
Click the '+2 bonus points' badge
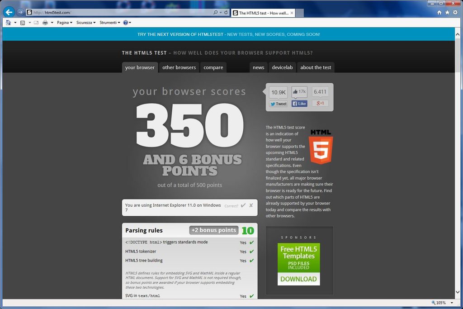point(214,230)
